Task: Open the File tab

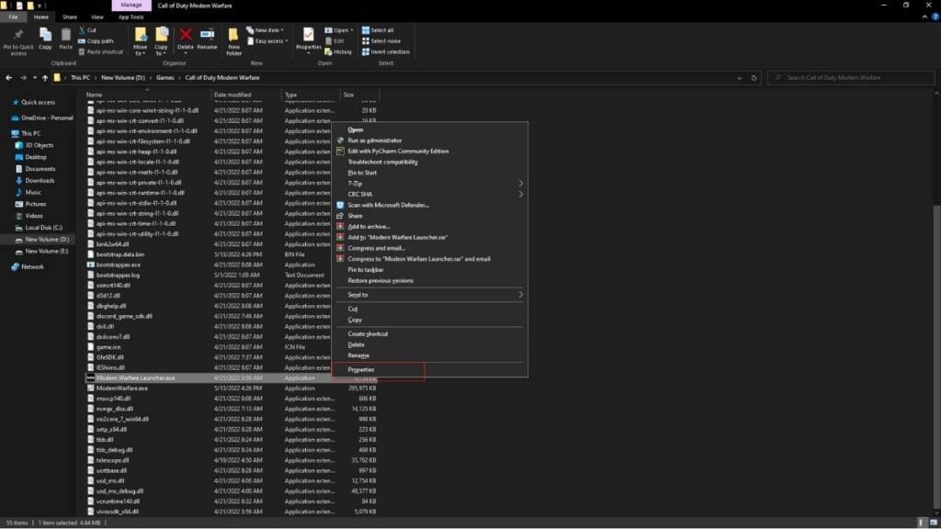Action: (x=13, y=17)
